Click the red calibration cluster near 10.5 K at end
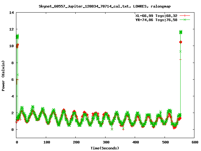The width and height of the screenshot is (201, 151). (x=181, y=42)
